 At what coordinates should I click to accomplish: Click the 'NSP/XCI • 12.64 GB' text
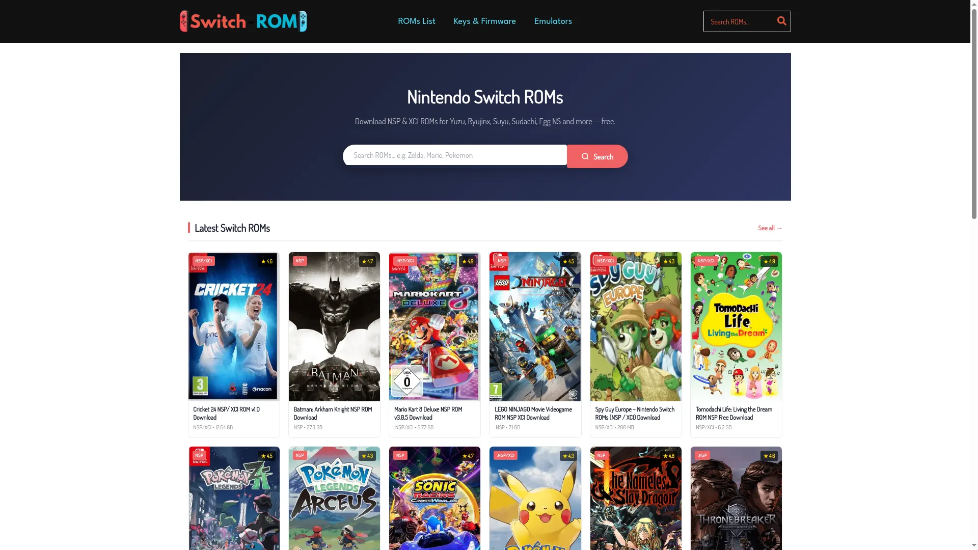click(x=213, y=427)
